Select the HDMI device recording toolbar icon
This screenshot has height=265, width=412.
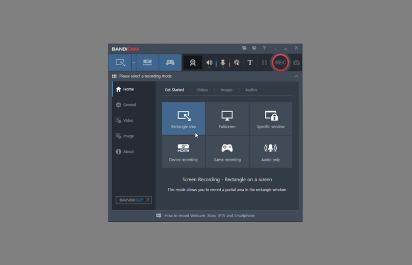point(147,63)
